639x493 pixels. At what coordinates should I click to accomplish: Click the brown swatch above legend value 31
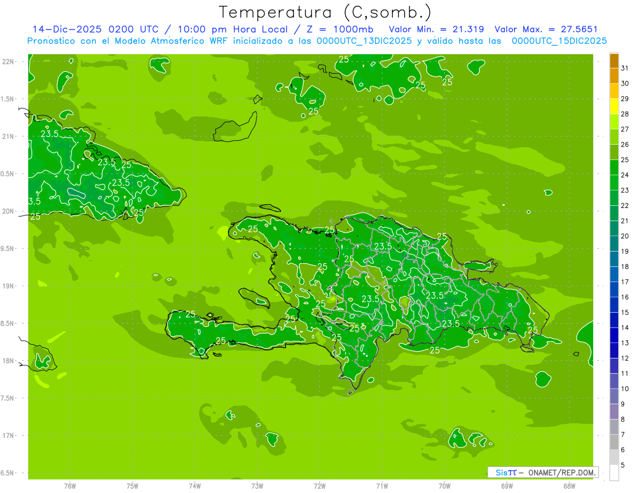coord(614,61)
